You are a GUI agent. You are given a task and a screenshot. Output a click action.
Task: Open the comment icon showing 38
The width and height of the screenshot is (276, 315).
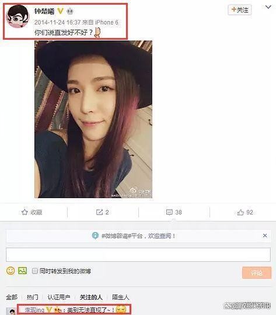tap(169, 212)
